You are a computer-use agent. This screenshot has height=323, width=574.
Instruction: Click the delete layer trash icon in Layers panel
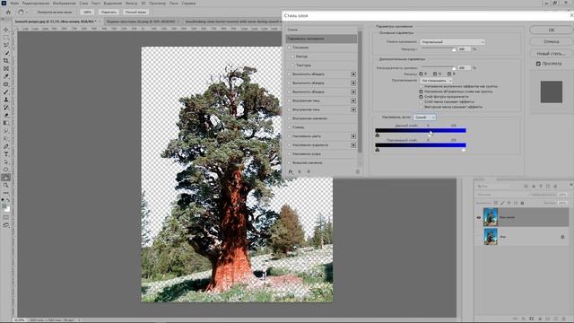tap(563, 319)
